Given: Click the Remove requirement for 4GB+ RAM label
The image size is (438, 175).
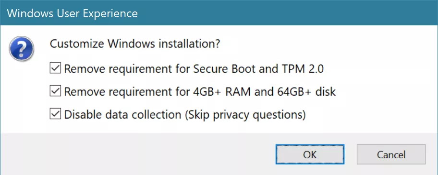Looking at the screenshot, I should coord(200,91).
